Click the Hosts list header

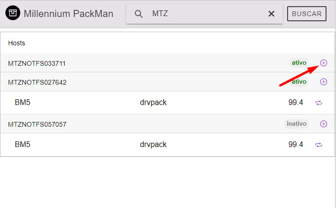pos(17,43)
